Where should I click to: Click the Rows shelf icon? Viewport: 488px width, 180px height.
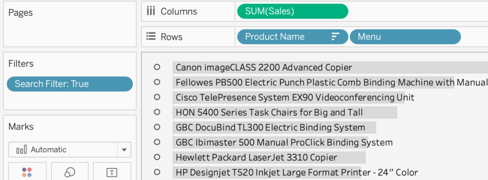[151, 37]
